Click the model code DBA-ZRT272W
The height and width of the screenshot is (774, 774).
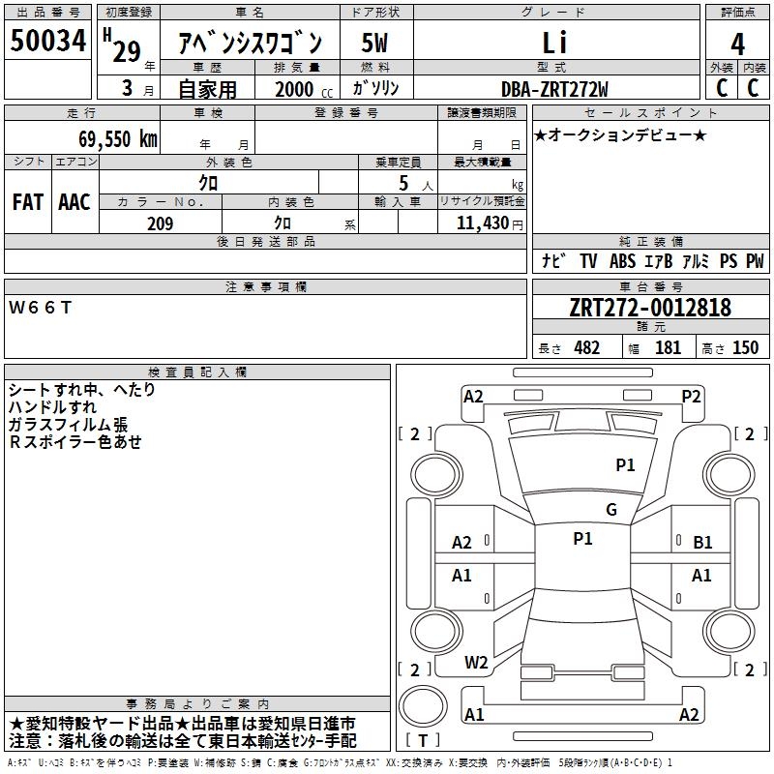554,89
